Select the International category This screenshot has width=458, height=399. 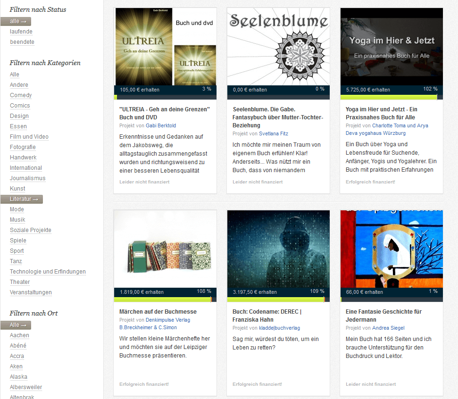coord(26,168)
